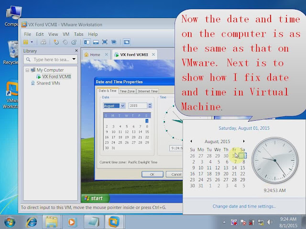Open the Internet Time tab
Screen dimensions: 306x229
148,91
